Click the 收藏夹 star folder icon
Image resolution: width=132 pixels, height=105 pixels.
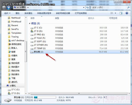click(9, 55)
